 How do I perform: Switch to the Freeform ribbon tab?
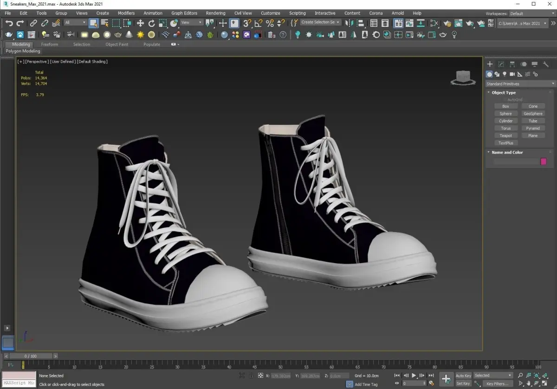click(x=50, y=44)
